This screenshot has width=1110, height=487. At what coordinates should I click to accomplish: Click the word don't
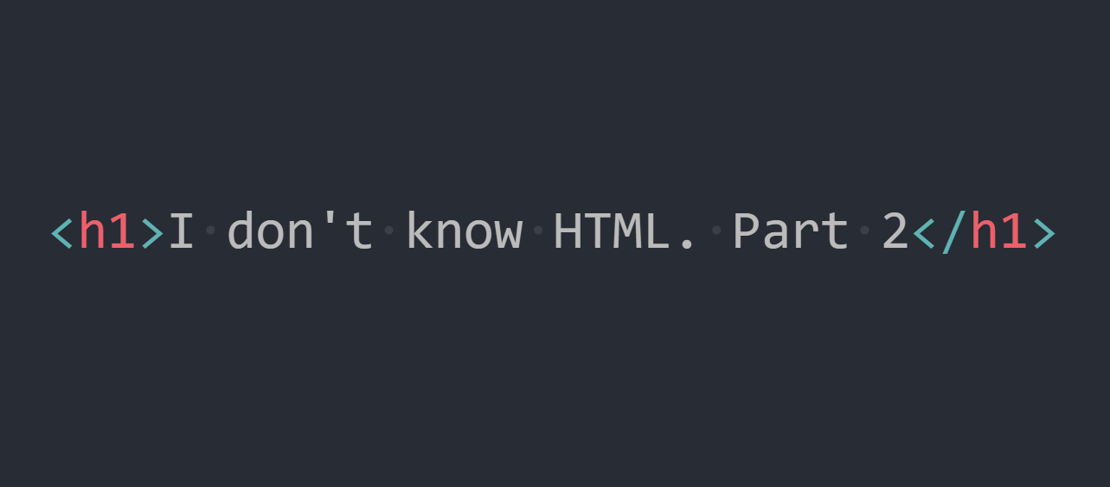[x=300, y=231]
